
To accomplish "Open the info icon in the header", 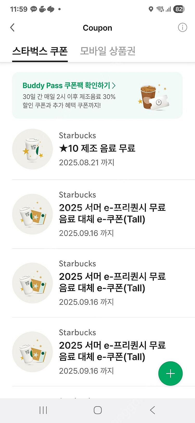I will (182, 27).
